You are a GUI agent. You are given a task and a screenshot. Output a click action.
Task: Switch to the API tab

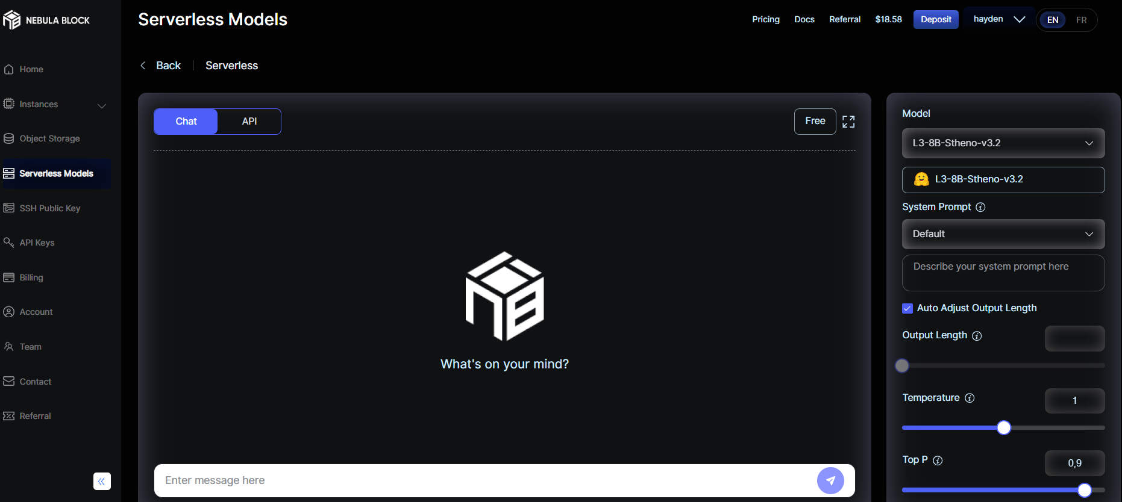(x=249, y=122)
